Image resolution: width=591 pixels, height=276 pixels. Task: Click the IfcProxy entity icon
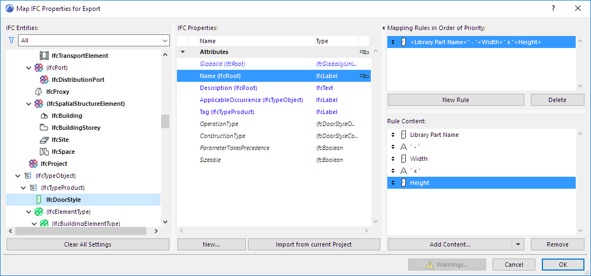(x=39, y=92)
